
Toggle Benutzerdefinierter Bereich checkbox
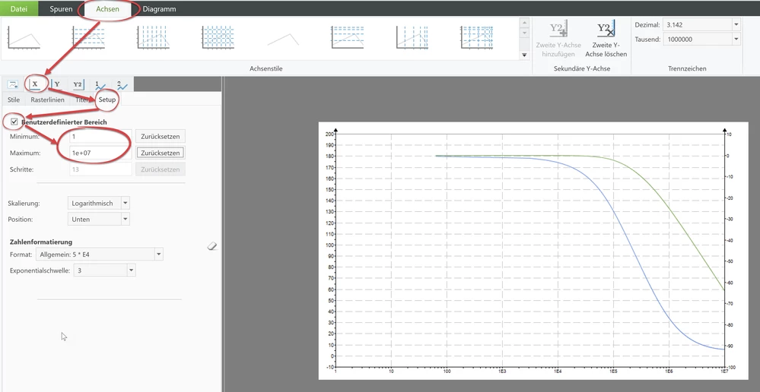[14, 122]
